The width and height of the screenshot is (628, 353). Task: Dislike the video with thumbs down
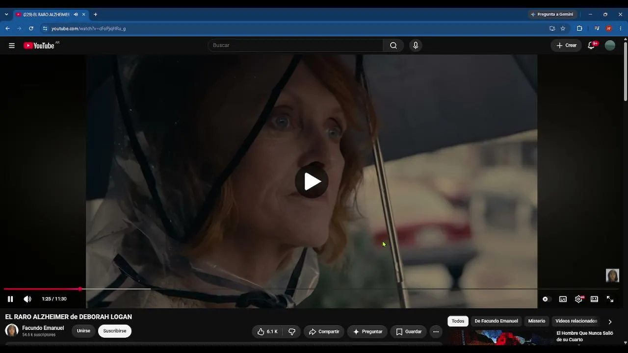(292, 332)
